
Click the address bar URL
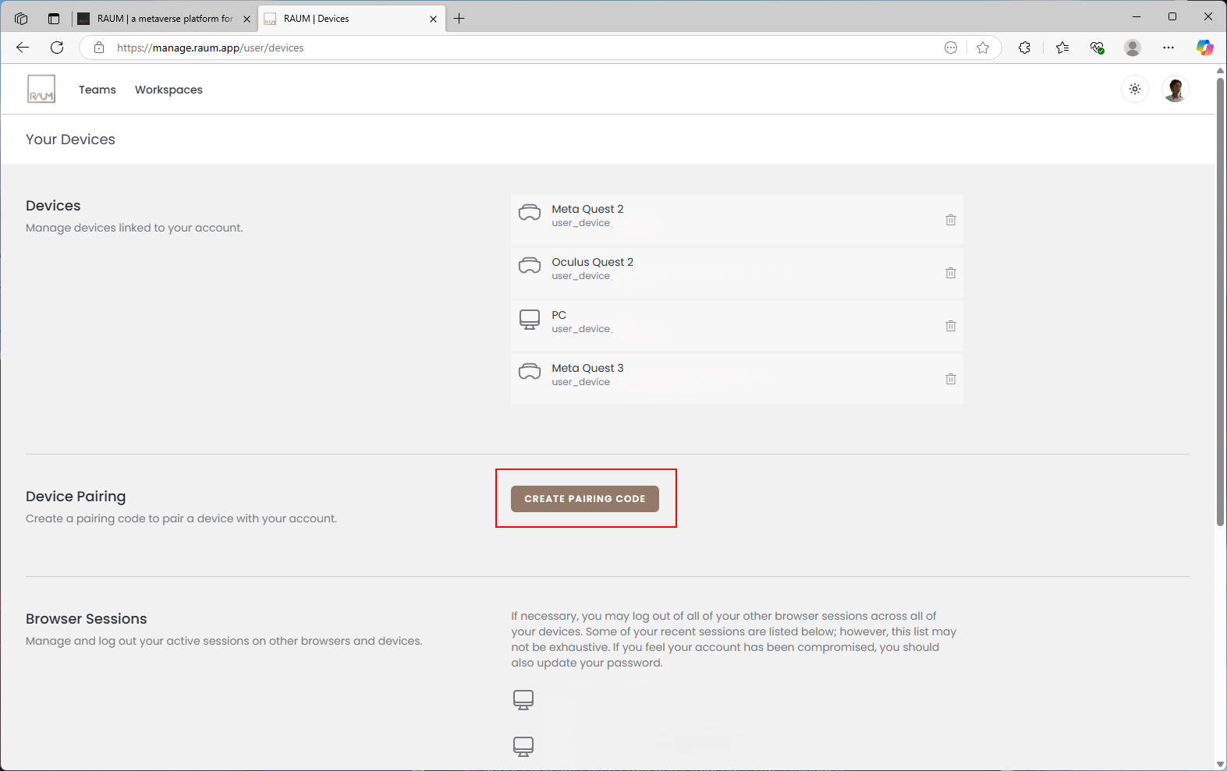pyautogui.click(x=211, y=48)
